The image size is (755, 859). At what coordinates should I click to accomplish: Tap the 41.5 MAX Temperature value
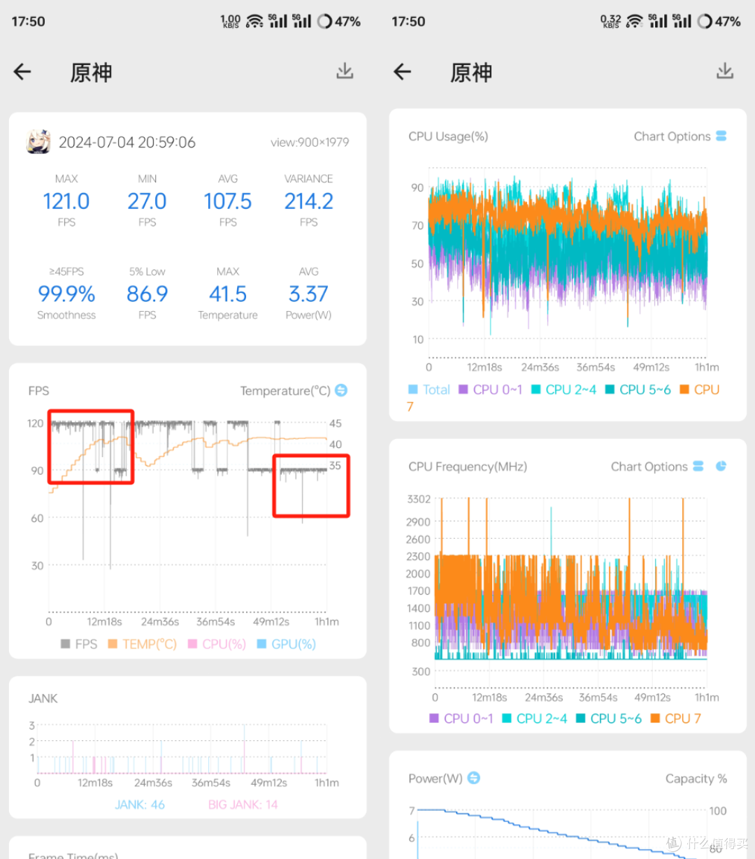228,294
